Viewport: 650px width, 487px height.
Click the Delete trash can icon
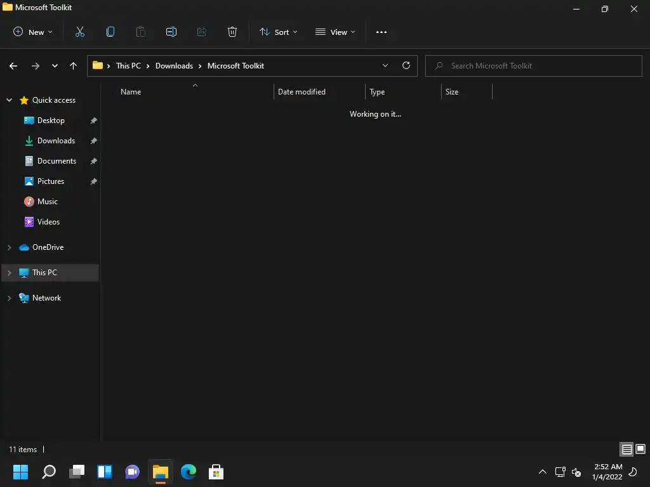click(x=232, y=32)
